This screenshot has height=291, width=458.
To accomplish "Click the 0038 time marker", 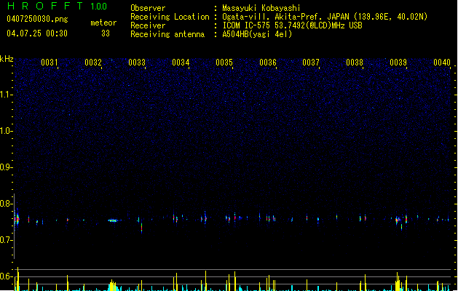I will pyautogui.click(x=355, y=63).
